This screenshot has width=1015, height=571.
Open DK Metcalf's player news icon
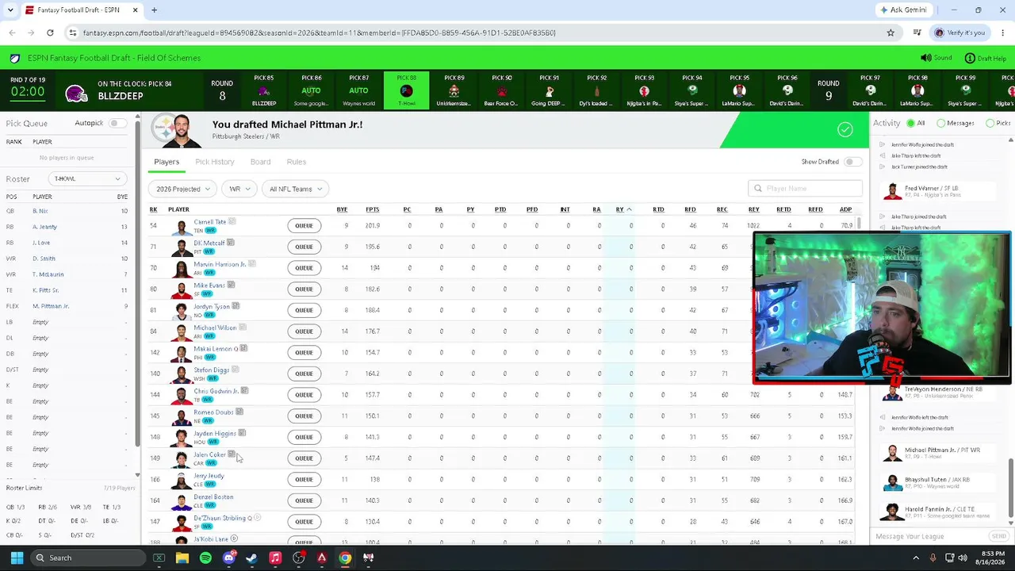[230, 243]
